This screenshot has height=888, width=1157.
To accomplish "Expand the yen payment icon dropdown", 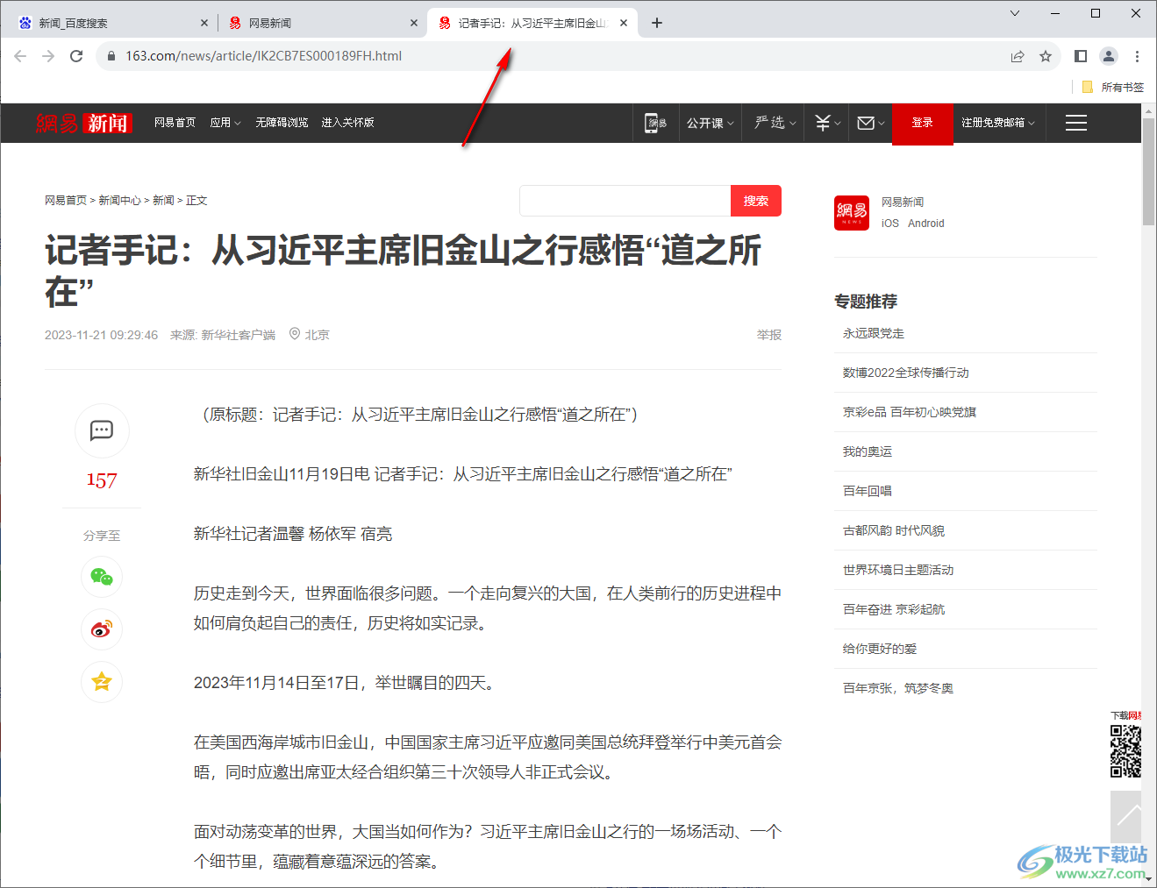I will coord(828,123).
